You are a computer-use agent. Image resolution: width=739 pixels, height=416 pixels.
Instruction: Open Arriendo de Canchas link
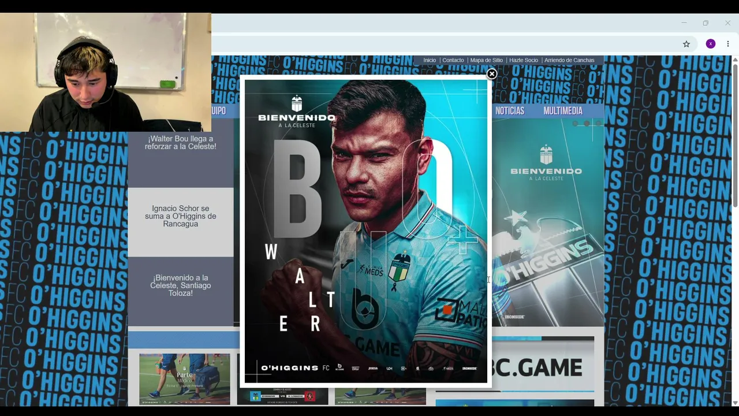coord(569,60)
